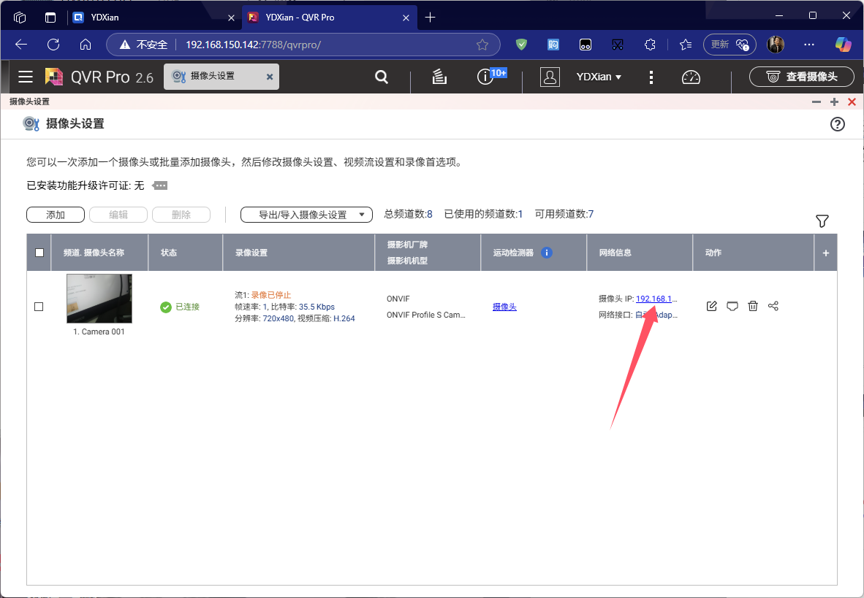Screen dimensions: 864x598
Task: Click Camera 001 preview thumbnail
Action: click(x=99, y=299)
